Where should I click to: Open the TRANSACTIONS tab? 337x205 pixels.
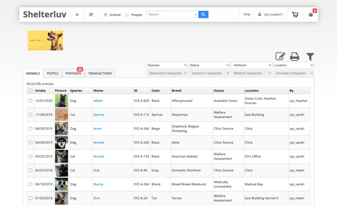100,73
